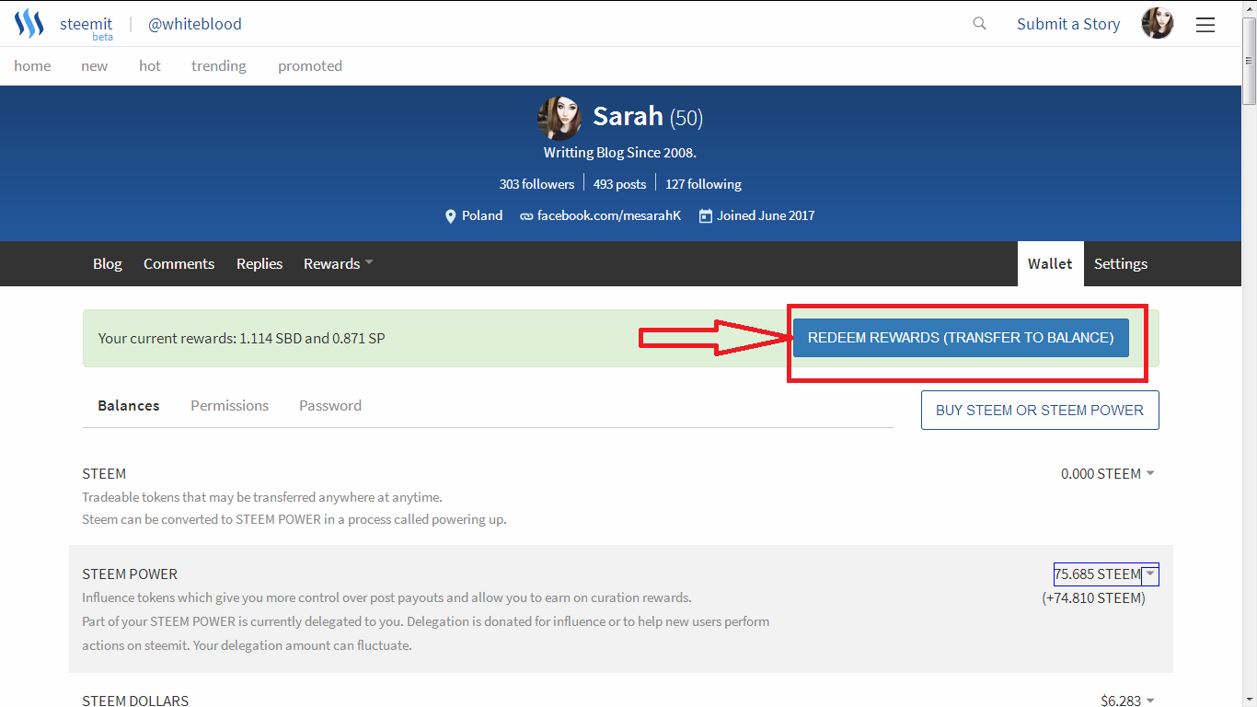This screenshot has width=1257, height=707.
Task: Open the Password sub-tab
Action: [x=330, y=405]
